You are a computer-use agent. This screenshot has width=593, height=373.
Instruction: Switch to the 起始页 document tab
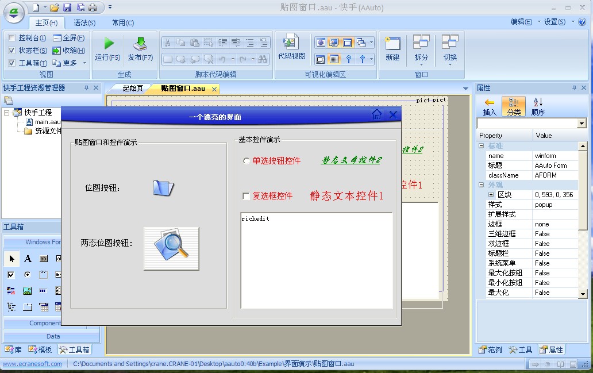[133, 89]
